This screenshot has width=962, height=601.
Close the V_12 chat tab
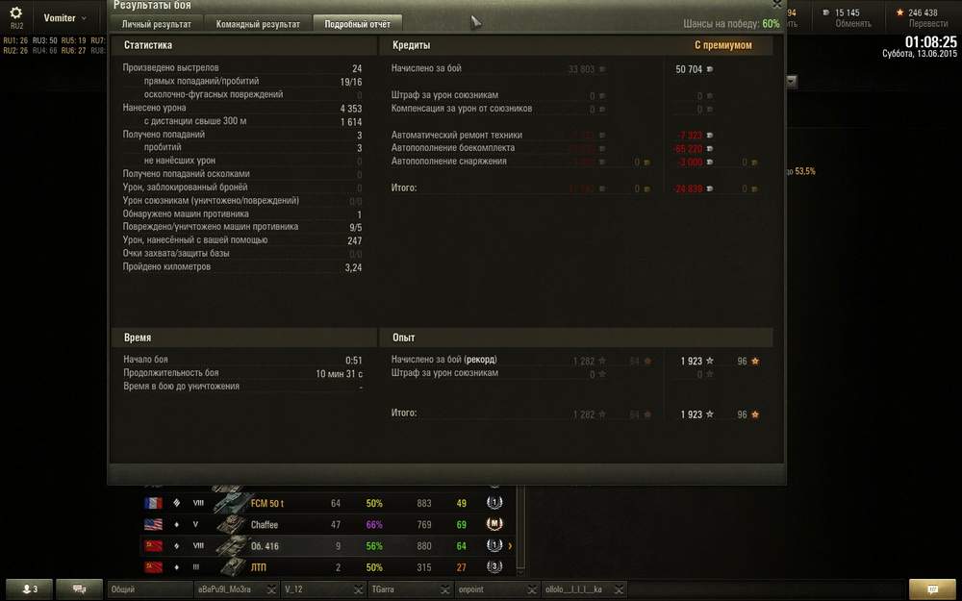coord(358,589)
